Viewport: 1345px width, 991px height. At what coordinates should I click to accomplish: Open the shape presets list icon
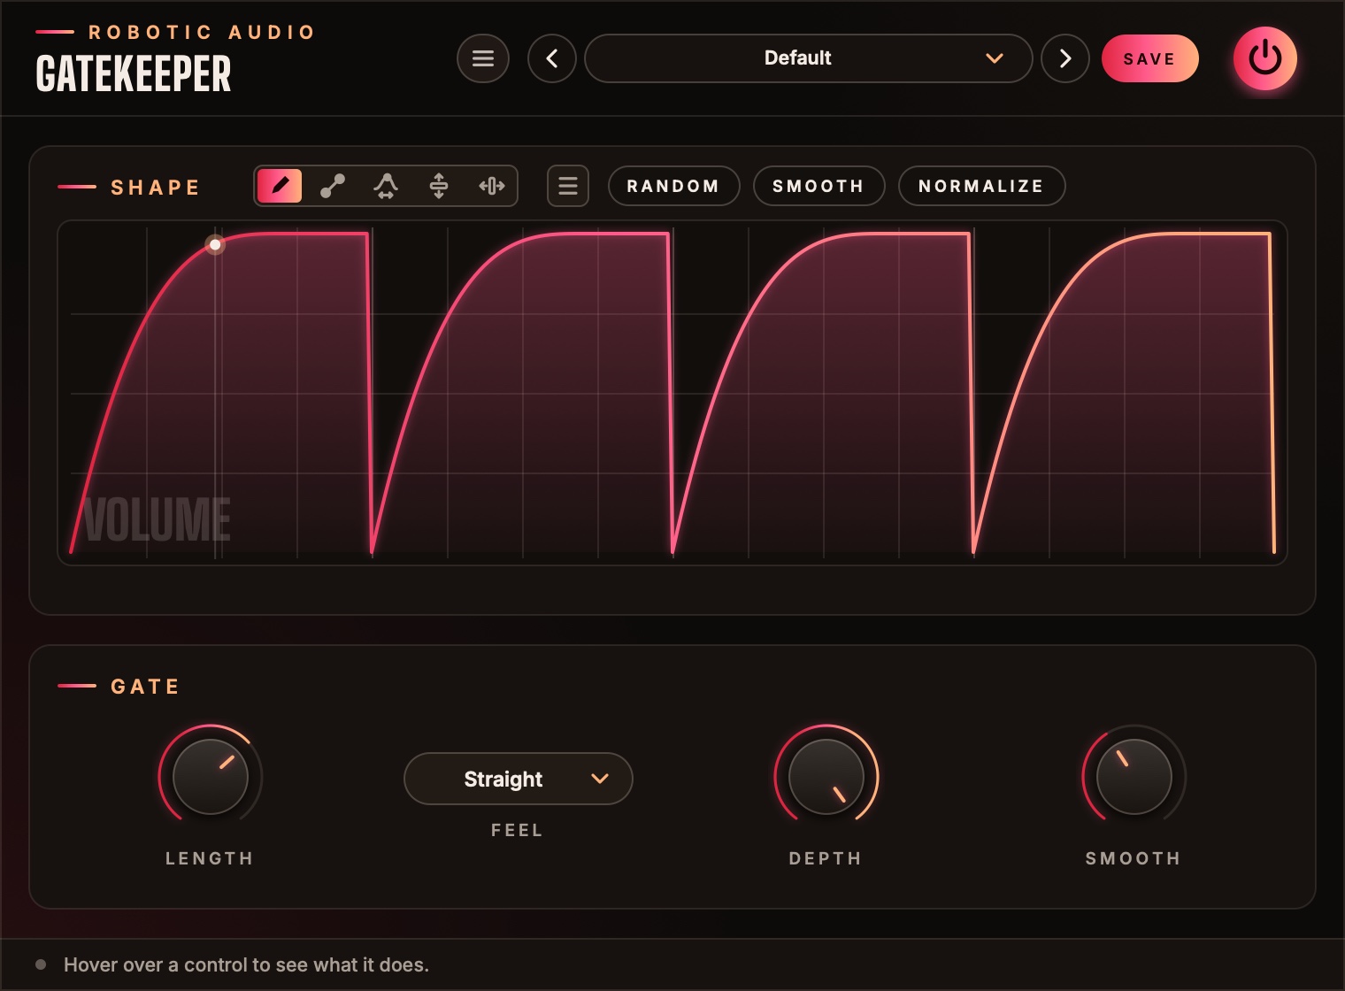point(568,186)
